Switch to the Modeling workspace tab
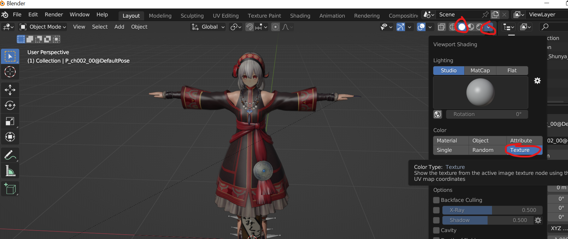 click(160, 16)
